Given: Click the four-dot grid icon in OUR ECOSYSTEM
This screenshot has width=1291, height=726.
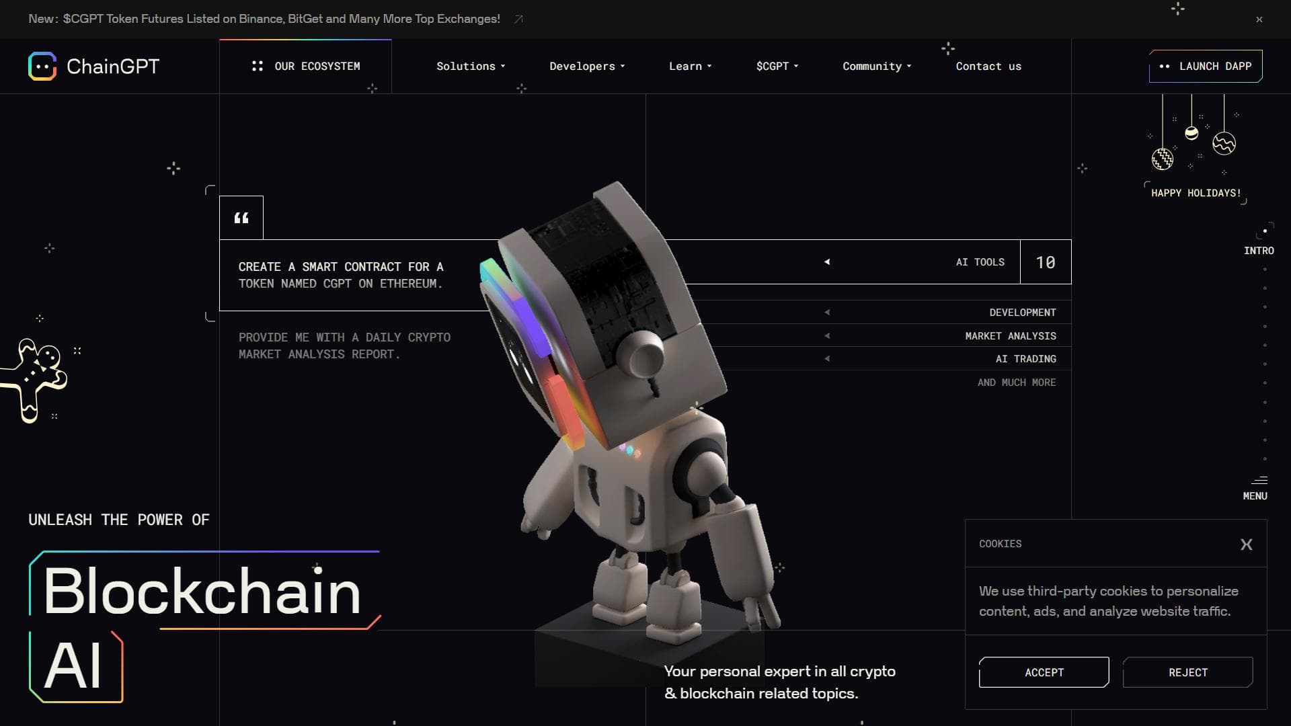Looking at the screenshot, I should (258, 66).
